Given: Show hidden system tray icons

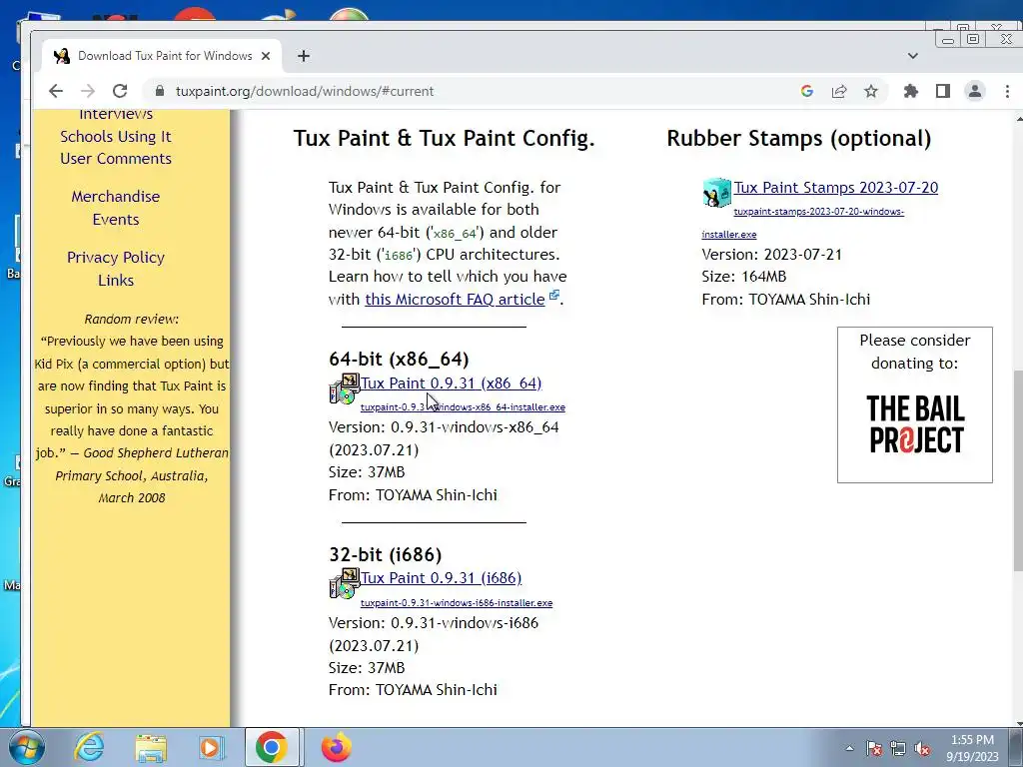Looking at the screenshot, I should pos(849,748).
